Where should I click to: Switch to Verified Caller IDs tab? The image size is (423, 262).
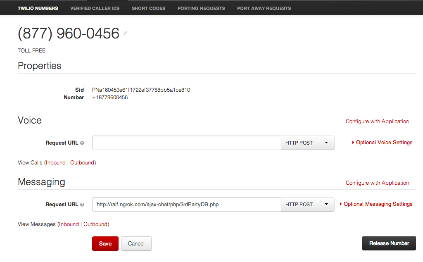95,8
